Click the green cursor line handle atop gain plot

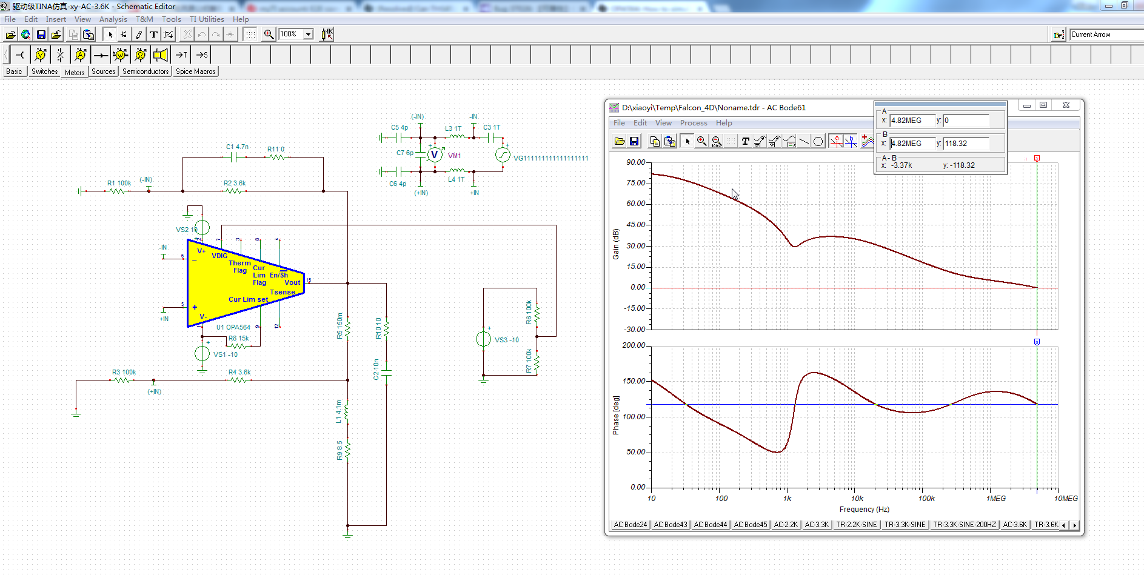click(x=1037, y=159)
